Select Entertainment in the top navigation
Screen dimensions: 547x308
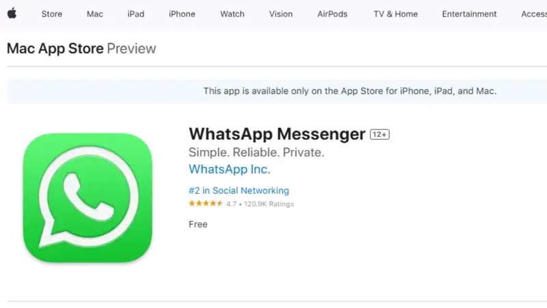(469, 14)
